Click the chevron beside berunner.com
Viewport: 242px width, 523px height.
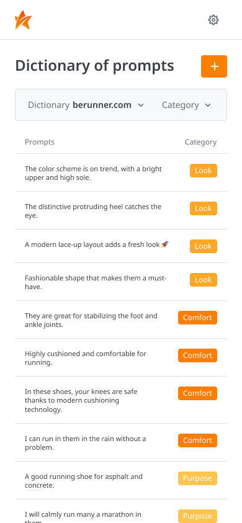(x=141, y=105)
